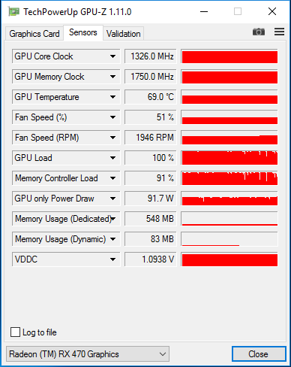Open the hamburger menu icon
Viewport: 291px width, 367px height.
[x=279, y=32]
